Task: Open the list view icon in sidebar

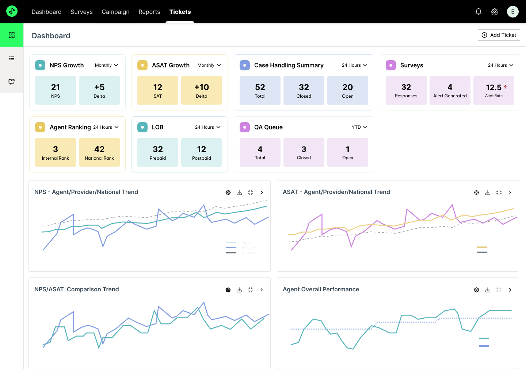Action: pyautogui.click(x=12, y=58)
